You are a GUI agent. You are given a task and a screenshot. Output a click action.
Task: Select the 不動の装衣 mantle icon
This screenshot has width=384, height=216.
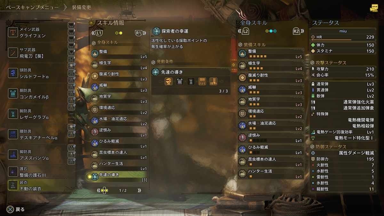(x=13, y=185)
